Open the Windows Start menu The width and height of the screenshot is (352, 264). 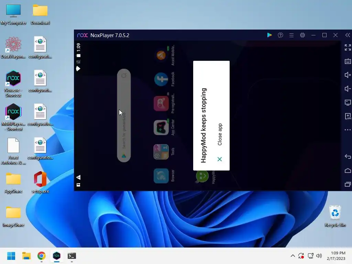tap(11, 256)
